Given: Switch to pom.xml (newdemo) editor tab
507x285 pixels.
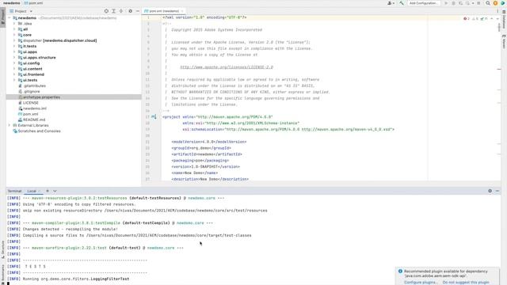Looking at the screenshot, I should (164, 11).
